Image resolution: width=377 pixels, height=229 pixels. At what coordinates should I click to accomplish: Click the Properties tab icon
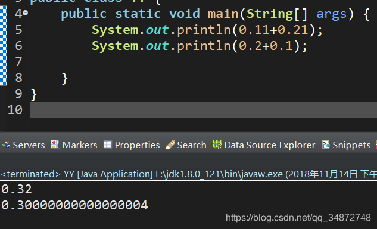107,145
